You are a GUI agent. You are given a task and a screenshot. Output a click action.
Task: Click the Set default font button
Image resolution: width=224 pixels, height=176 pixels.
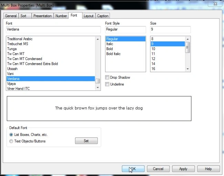pyautogui.click(x=86, y=141)
